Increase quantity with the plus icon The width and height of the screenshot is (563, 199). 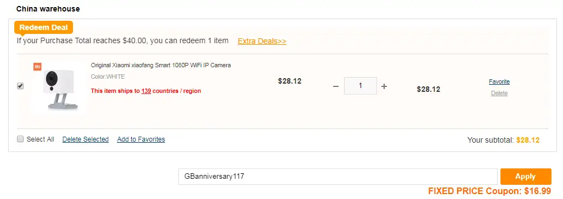point(384,86)
